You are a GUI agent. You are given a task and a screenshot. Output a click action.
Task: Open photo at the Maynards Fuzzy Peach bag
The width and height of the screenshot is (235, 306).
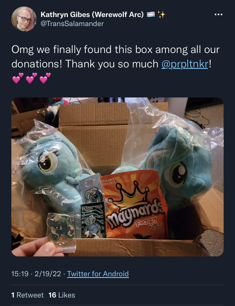tap(135, 205)
